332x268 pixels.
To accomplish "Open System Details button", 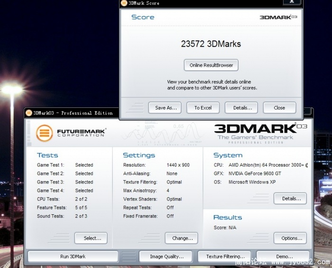I will [290, 199].
